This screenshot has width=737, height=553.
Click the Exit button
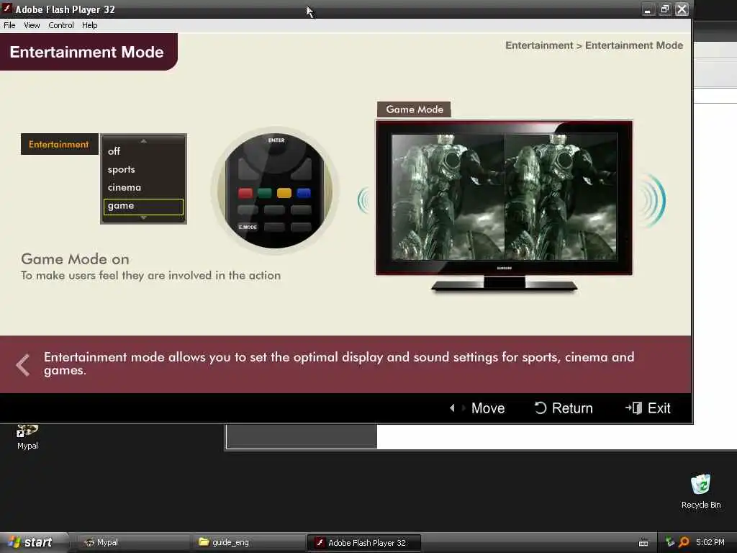pyautogui.click(x=648, y=408)
